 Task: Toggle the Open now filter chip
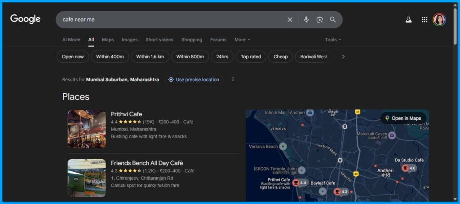pos(73,56)
